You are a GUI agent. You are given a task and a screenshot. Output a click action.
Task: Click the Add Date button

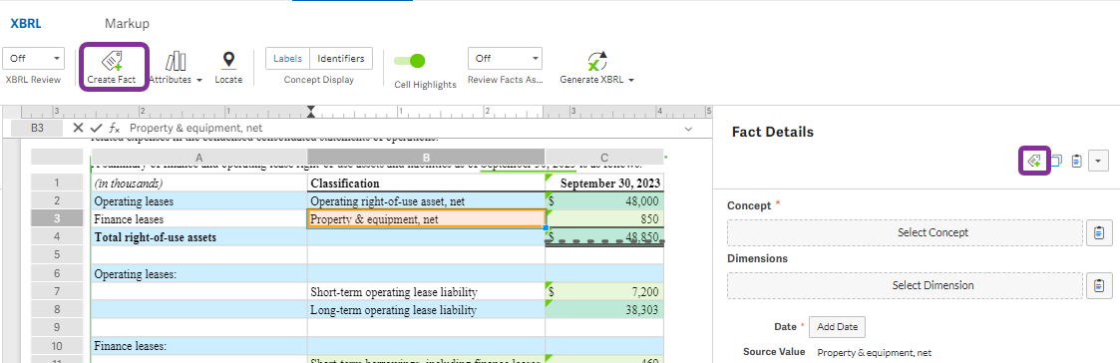837,326
